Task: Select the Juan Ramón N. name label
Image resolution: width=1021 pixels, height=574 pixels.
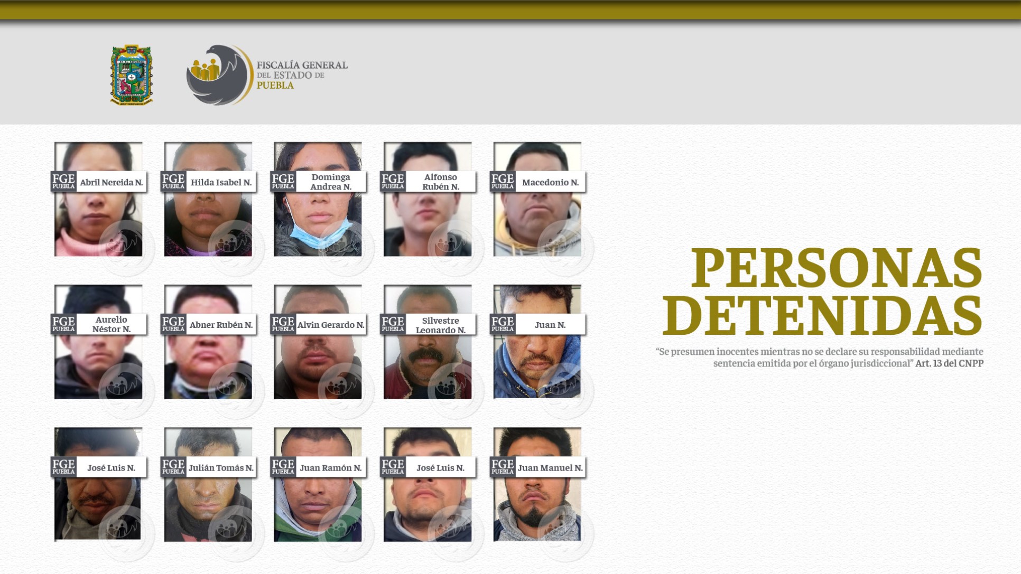Action: pos(331,467)
